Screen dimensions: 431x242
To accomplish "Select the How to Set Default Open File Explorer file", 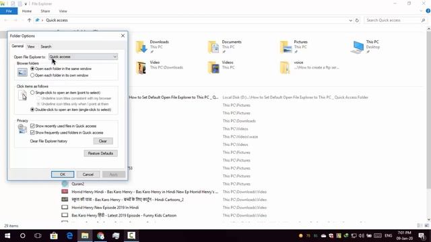I will (x=174, y=97).
